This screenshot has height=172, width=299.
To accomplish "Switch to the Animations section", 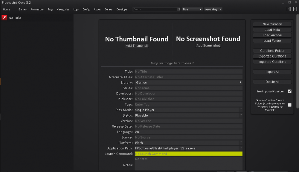I will click(37, 9).
